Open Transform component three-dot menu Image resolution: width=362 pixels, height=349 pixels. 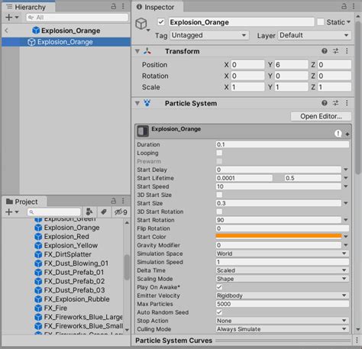point(347,51)
